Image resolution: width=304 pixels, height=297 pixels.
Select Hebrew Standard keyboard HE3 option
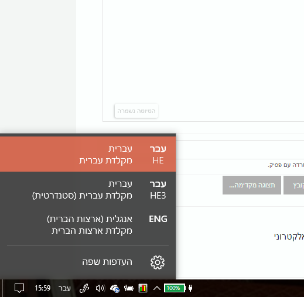click(x=88, y=189)
